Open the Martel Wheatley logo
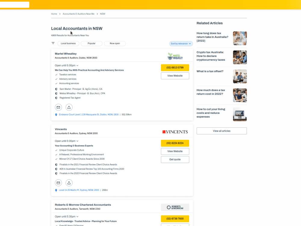Viewport: 301px width, 226px height. pos(175,56)
